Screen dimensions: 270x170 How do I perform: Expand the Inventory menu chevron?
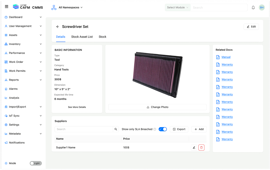pos(41,44)
